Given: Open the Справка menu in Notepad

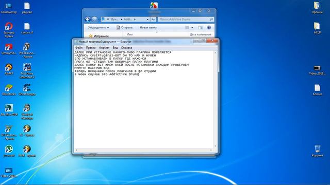Looking at the screenshot, I should tap(126, 48).
